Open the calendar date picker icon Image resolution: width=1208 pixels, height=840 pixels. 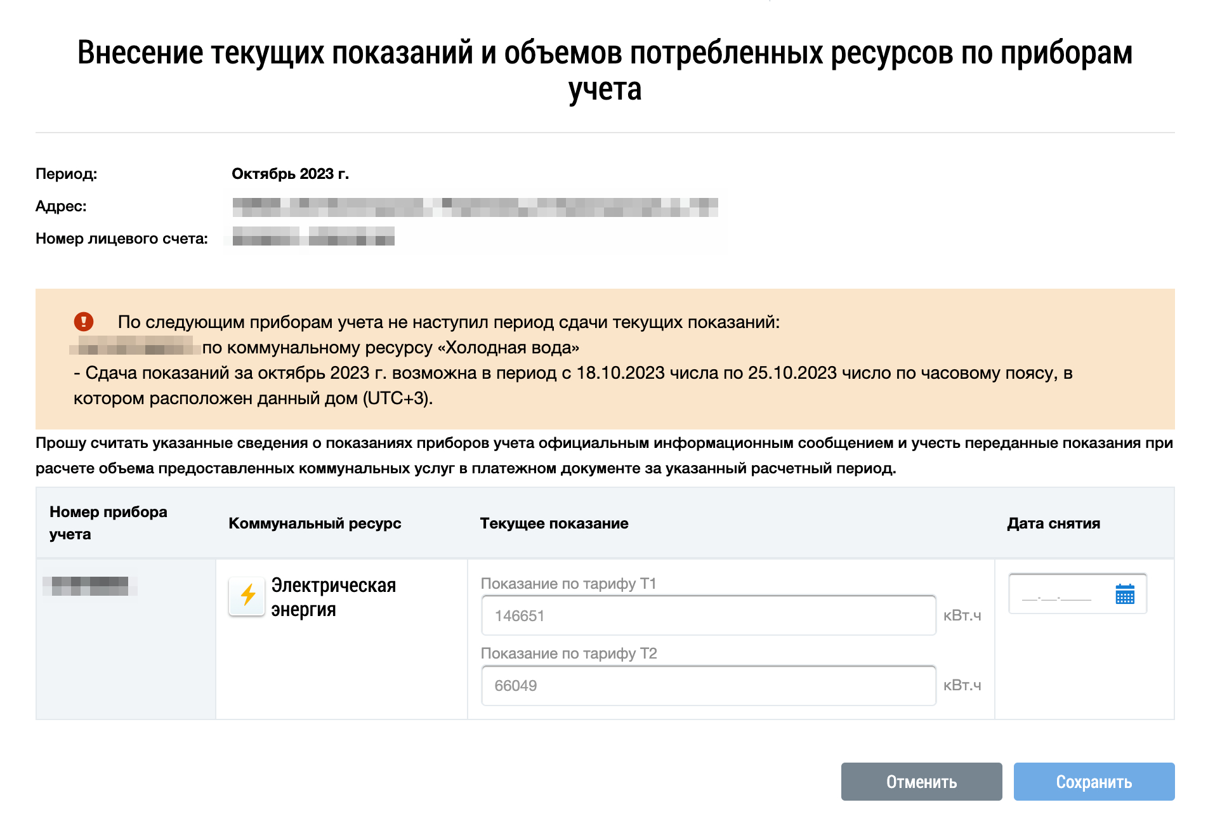[x=1125, y=594]
